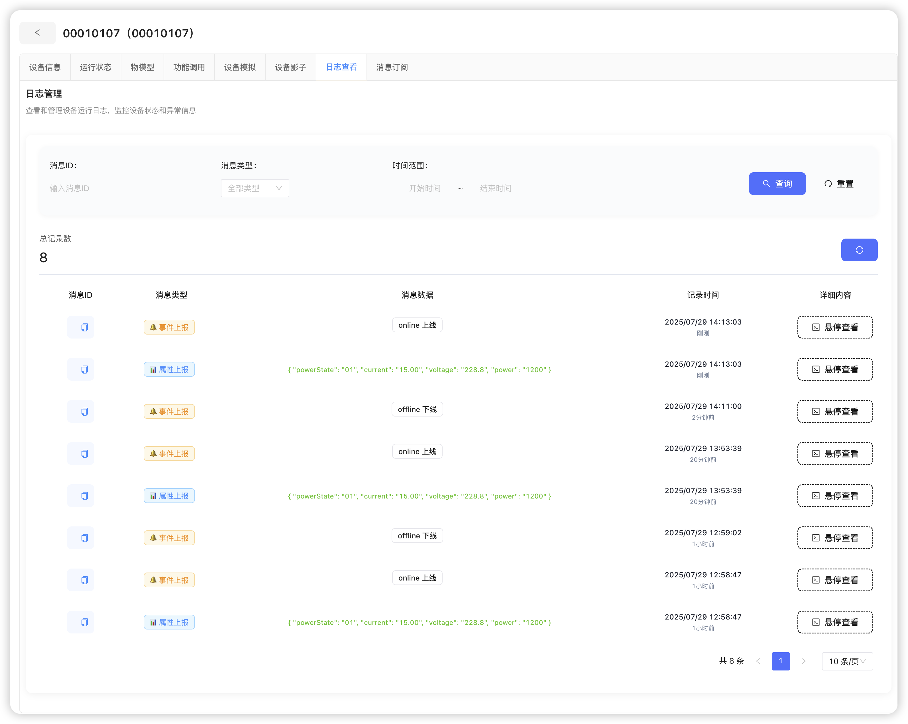Click the reset (重置) icon button
This screenshot has width=908, height=724.
(838, 184)
